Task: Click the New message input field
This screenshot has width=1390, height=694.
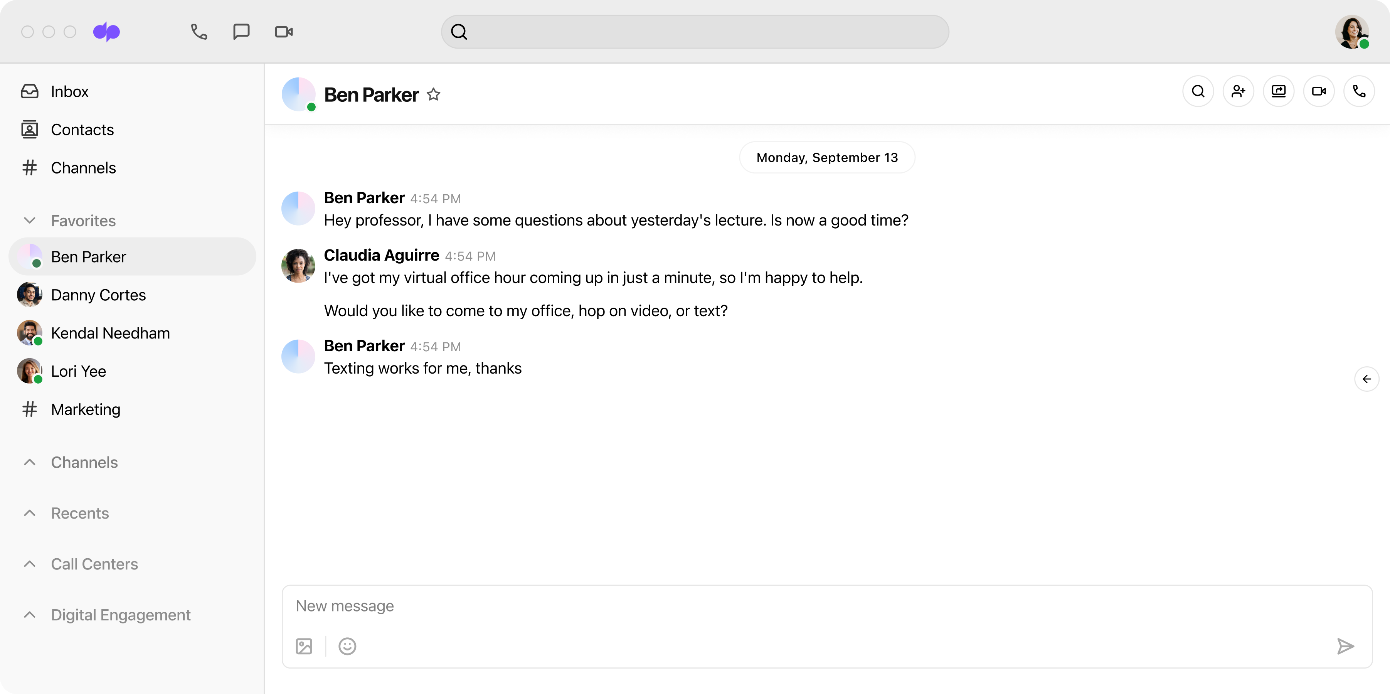Action: click(x=648, y=605)
